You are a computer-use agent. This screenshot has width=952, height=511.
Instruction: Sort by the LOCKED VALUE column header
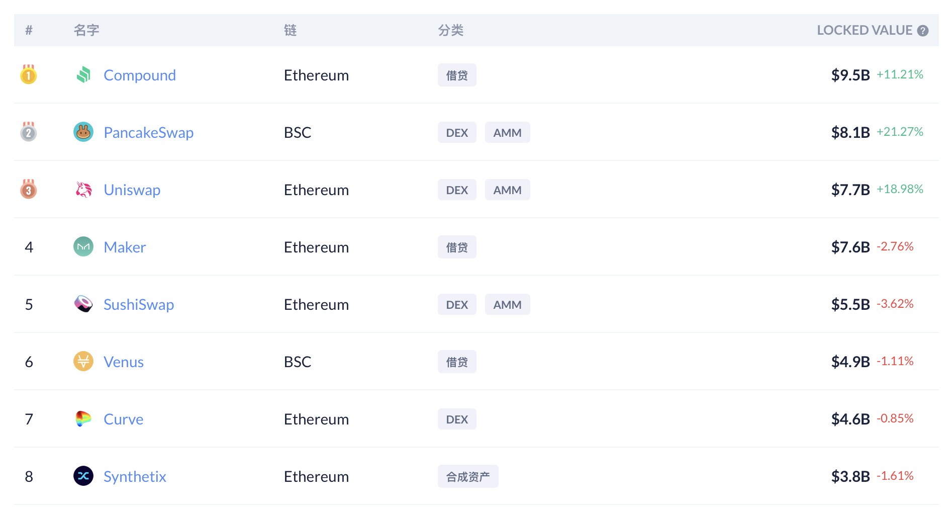(x=865, y=30)
